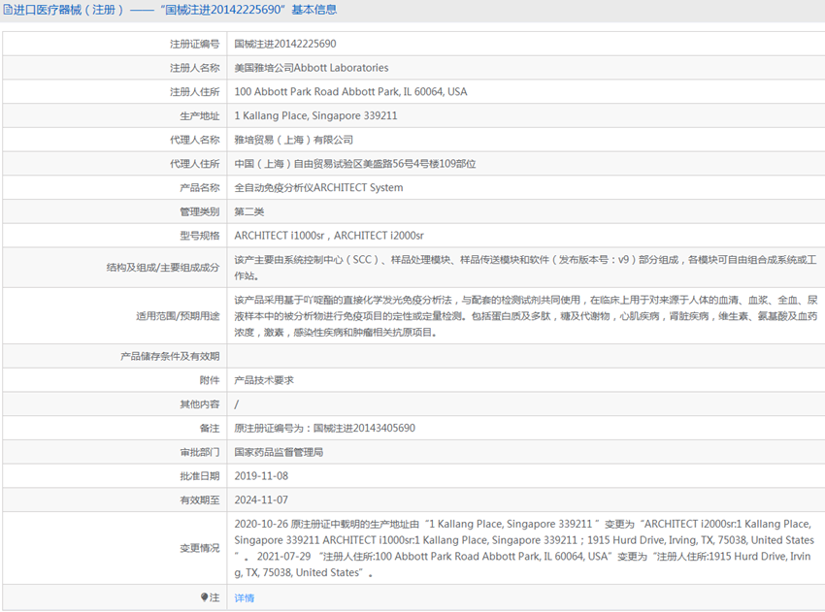Click the 管理类别 label

(199, 211)
